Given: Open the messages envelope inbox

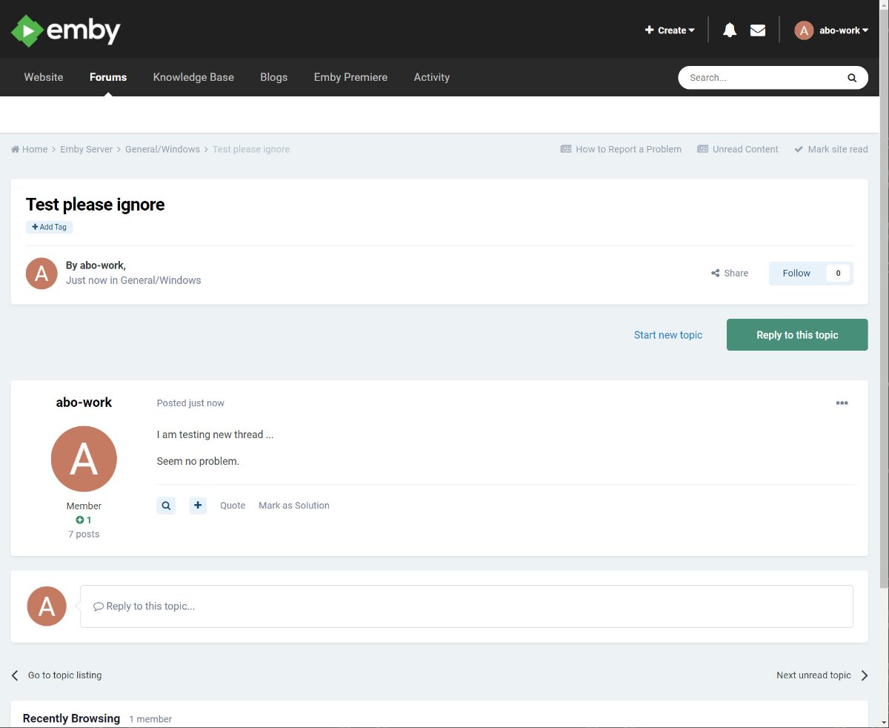Looking at the screenshot, I should (x=757, y=30).
